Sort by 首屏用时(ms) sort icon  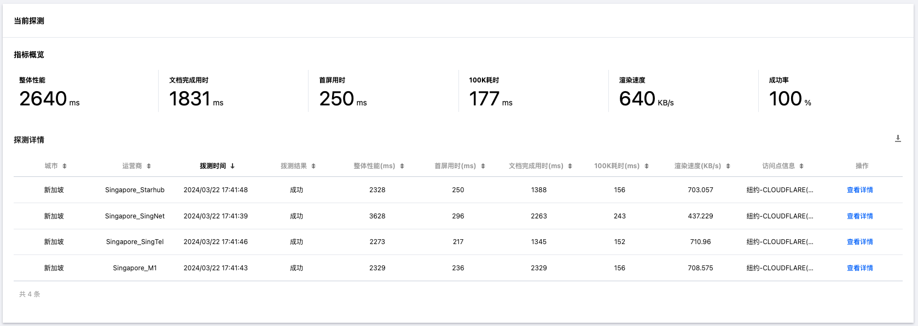click(483, 166)
